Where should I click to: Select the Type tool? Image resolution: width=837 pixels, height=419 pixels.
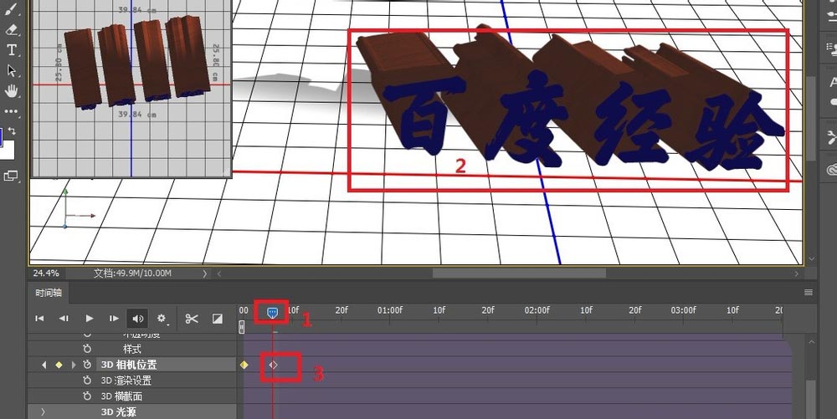[x=11, y=50]
